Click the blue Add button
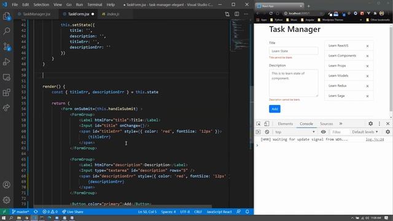This screenshot has width=393, height=221. 274,109
